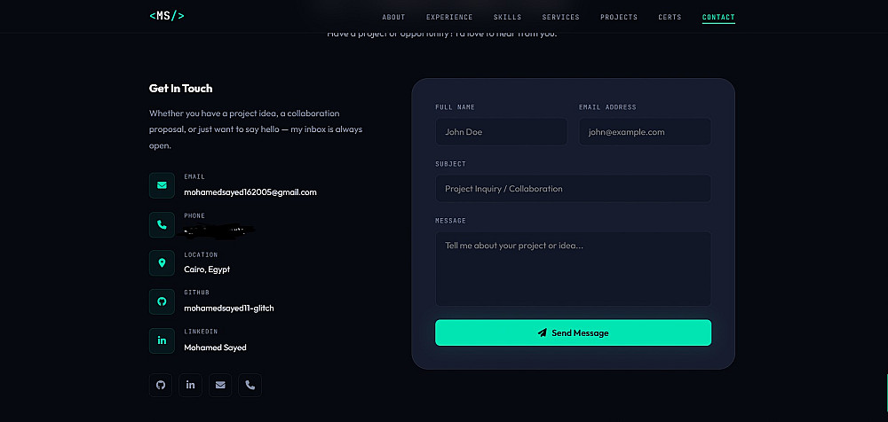Go to the About section
Viewport: 888px width, 422px height.
coord(393,17)
